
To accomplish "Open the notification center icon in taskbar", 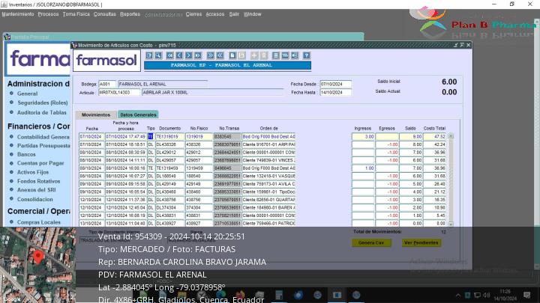I will tap(527, 295).
